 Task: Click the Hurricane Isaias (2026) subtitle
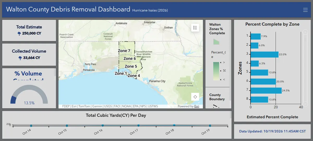150,10
